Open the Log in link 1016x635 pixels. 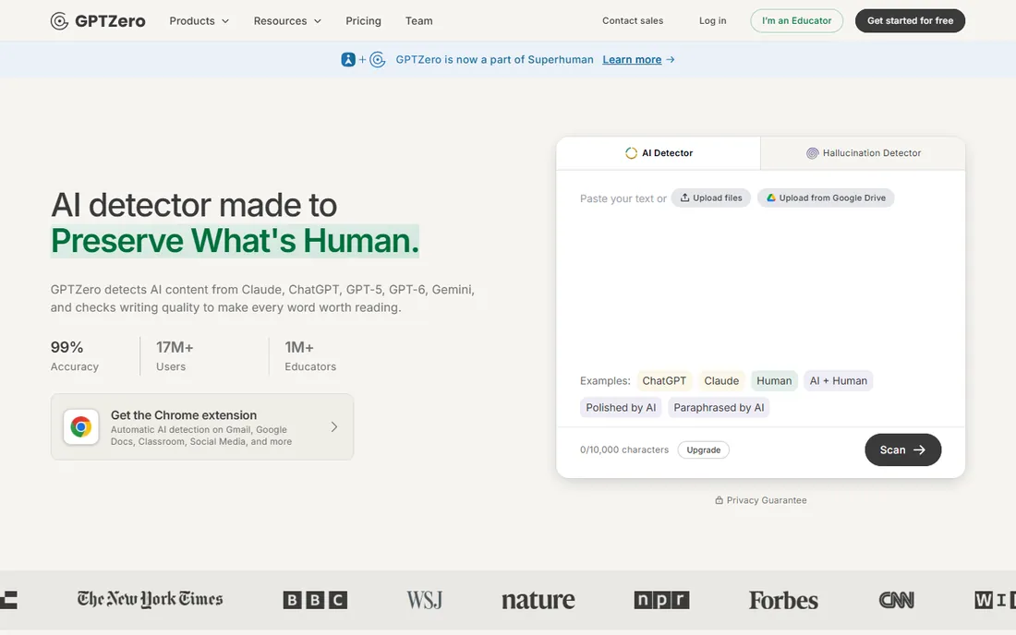713,20
